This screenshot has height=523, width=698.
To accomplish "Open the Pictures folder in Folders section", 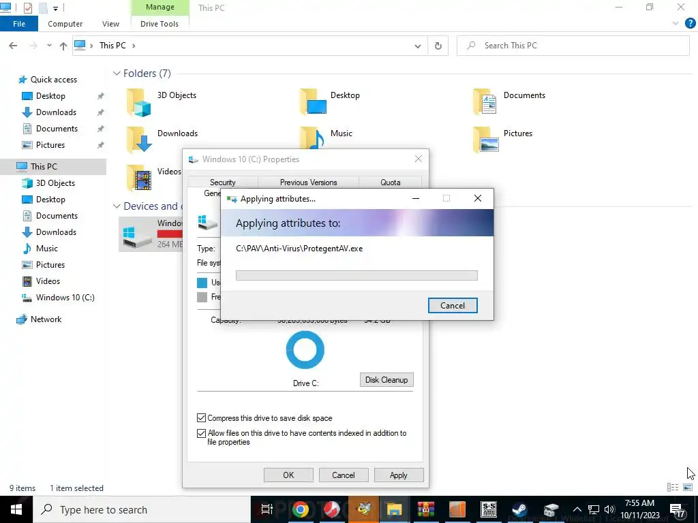I will 485,139.
